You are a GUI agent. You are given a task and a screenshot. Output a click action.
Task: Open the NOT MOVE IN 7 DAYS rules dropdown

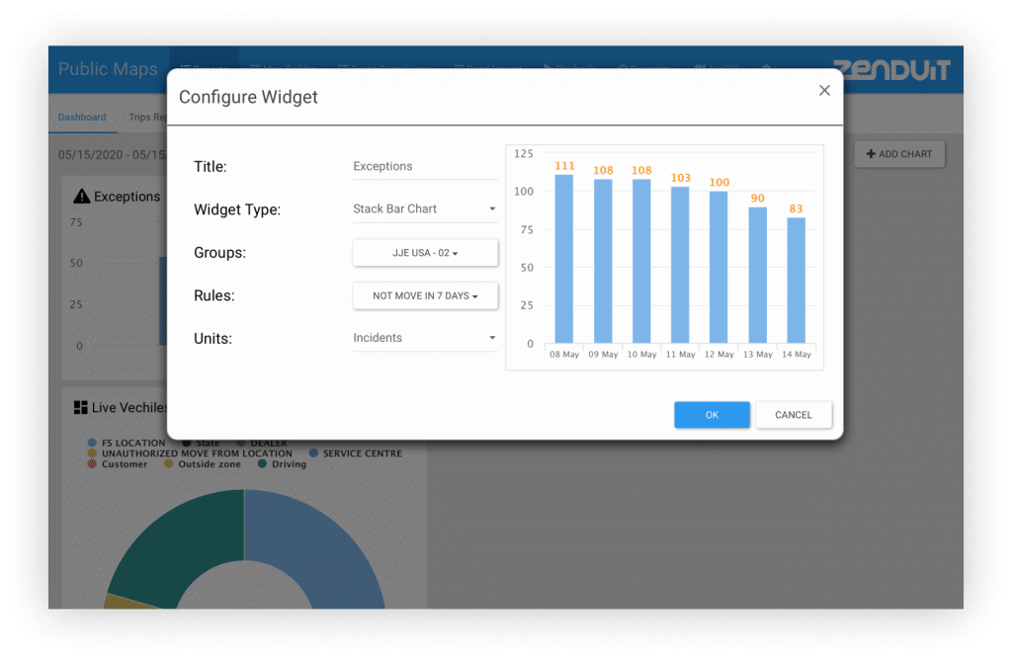[425, 295]
